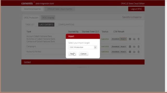Image resolution: width=167 pixels, height=93 pixels.
Task: Open the import target dropdown arrow
Action: 95,47
